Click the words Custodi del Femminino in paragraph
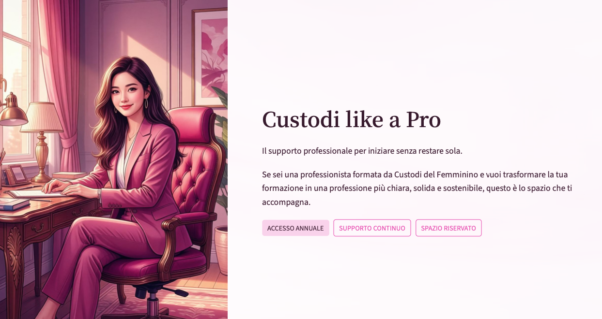 coord(436,174)
